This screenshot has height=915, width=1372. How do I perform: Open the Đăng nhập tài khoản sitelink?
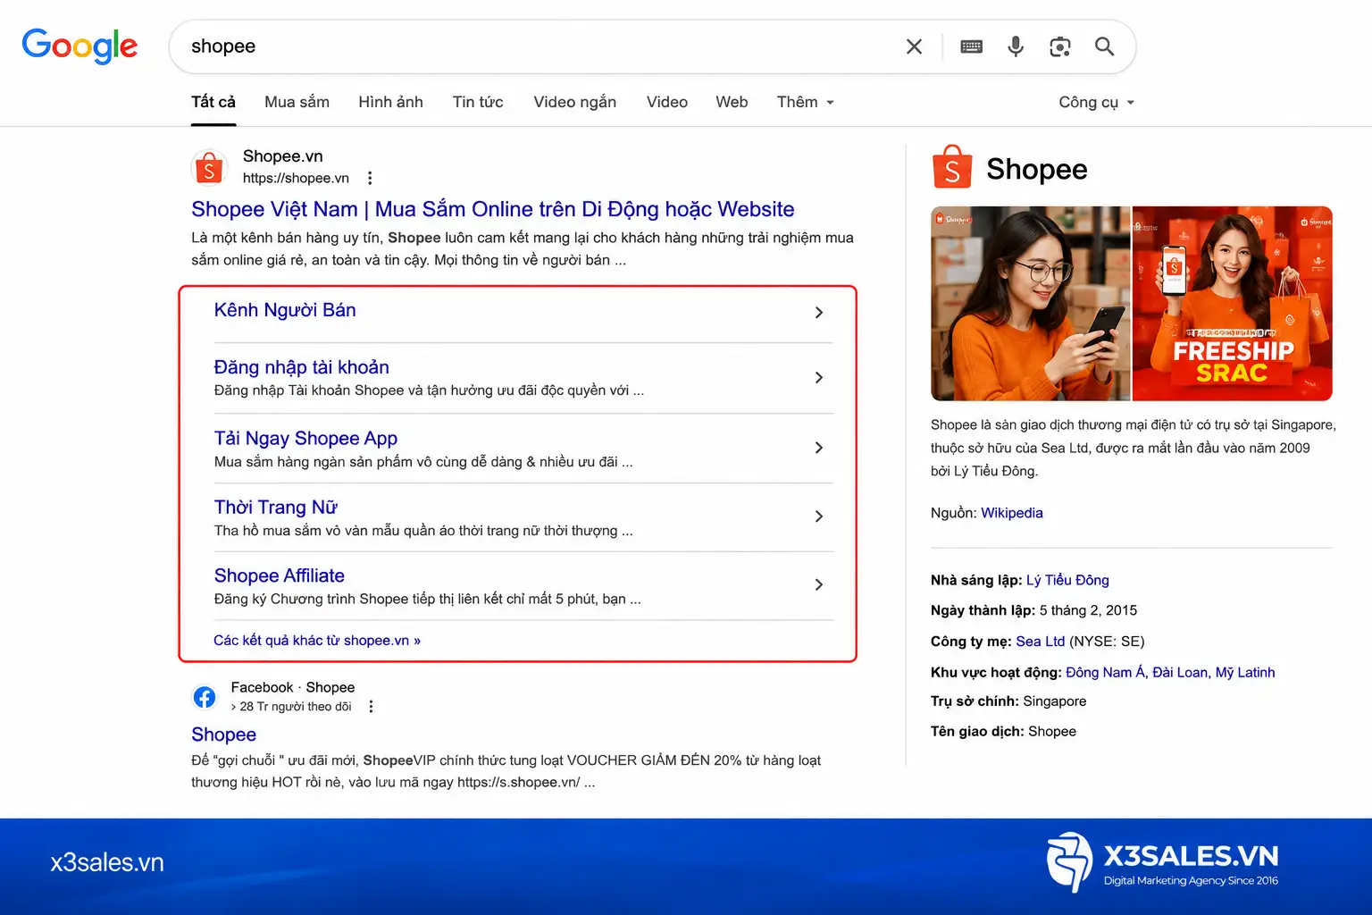302,367
